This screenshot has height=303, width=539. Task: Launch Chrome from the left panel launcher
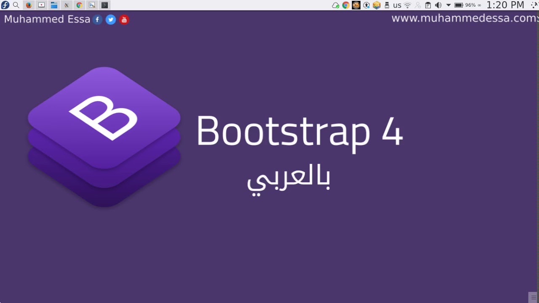pos(79,5)
